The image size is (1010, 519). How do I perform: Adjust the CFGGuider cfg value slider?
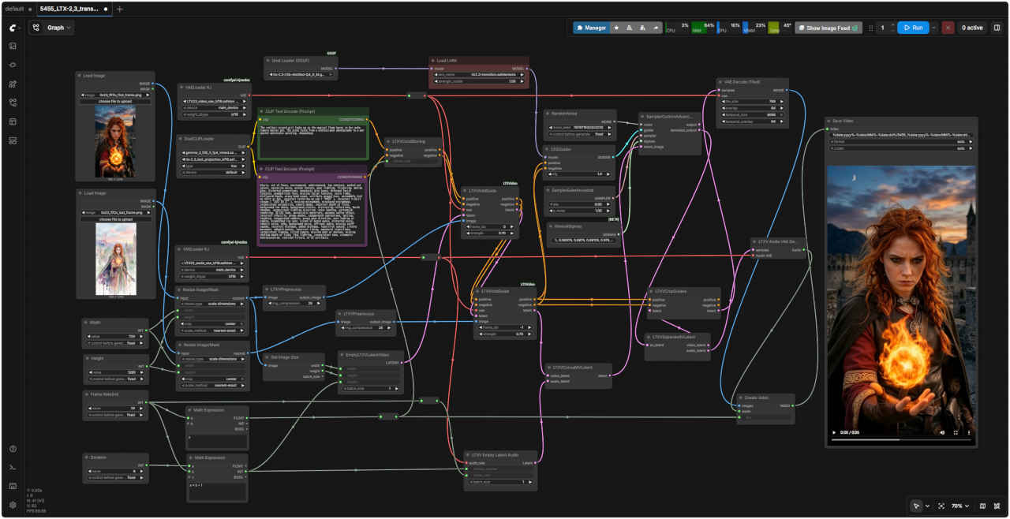pyautogui.click(x=578, y=174)
